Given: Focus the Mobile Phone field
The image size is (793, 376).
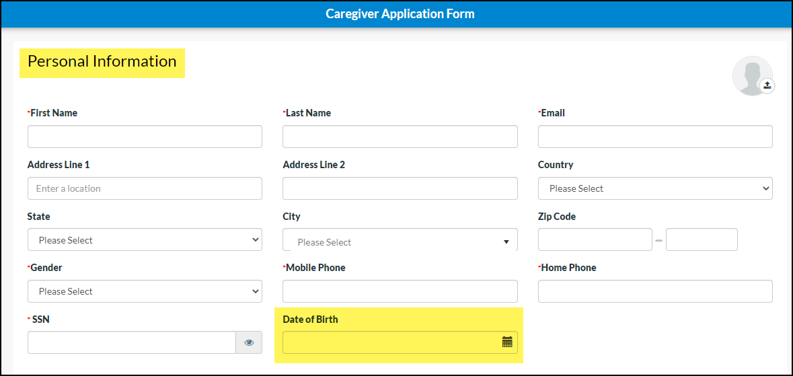Looking at the screenshot, I should (x=400, y=291).
